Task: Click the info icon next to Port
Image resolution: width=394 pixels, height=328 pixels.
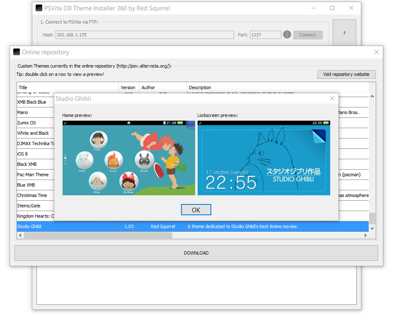Action: click(x=287, y=35)
